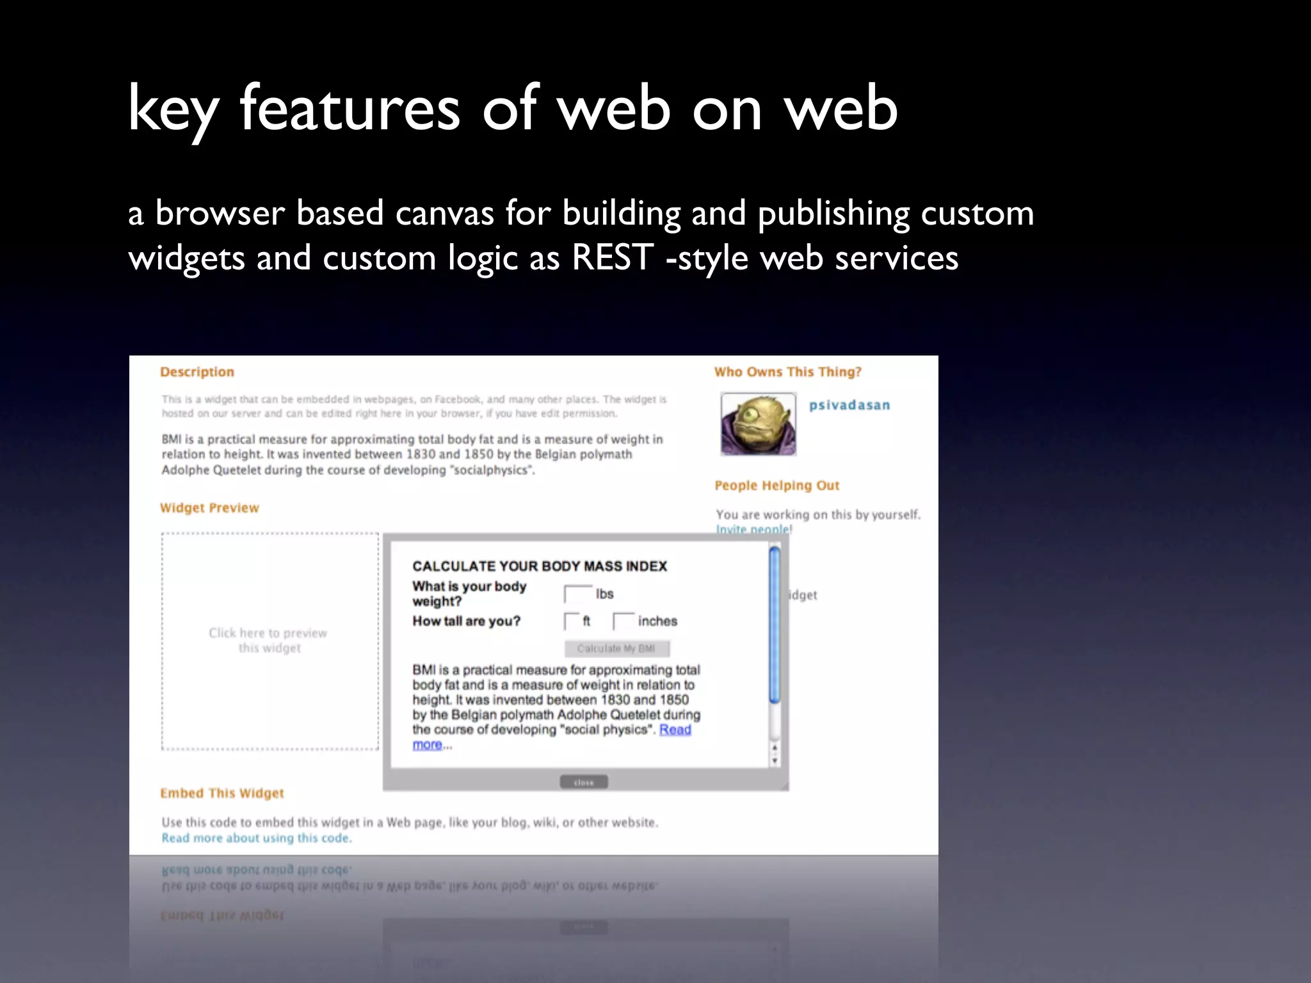Viewport: 1311px width, 983px height.
Task: Focus the height inches input field
Action: click(x=623, y=621)
